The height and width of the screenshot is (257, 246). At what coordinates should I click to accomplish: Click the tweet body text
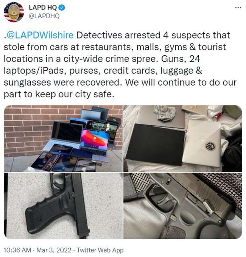point(120,65)
